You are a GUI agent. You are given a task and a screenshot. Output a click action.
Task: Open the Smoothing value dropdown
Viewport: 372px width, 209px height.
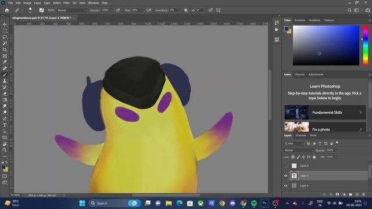[x=179, y=10]
